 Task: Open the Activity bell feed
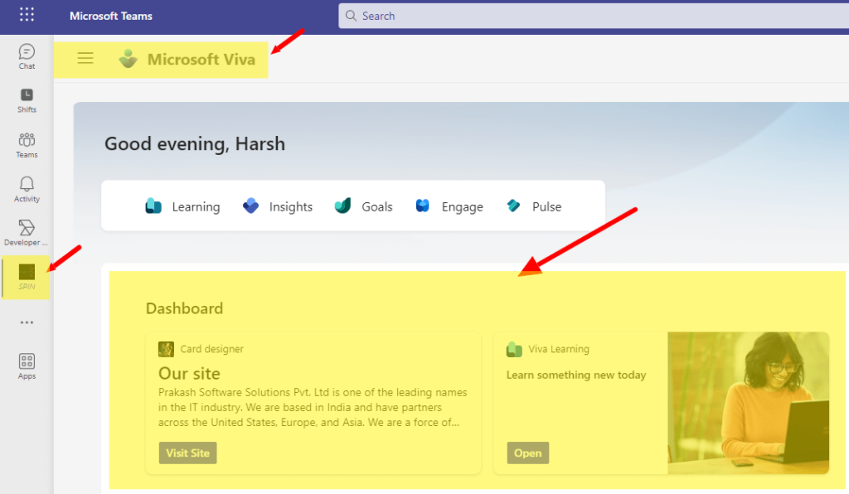[27, 189]
